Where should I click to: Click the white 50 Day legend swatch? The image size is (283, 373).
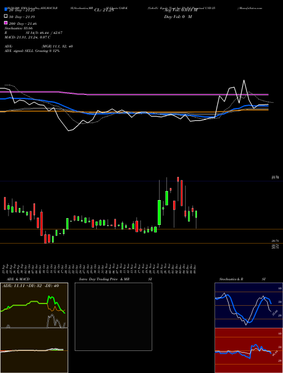click(6, 16)
